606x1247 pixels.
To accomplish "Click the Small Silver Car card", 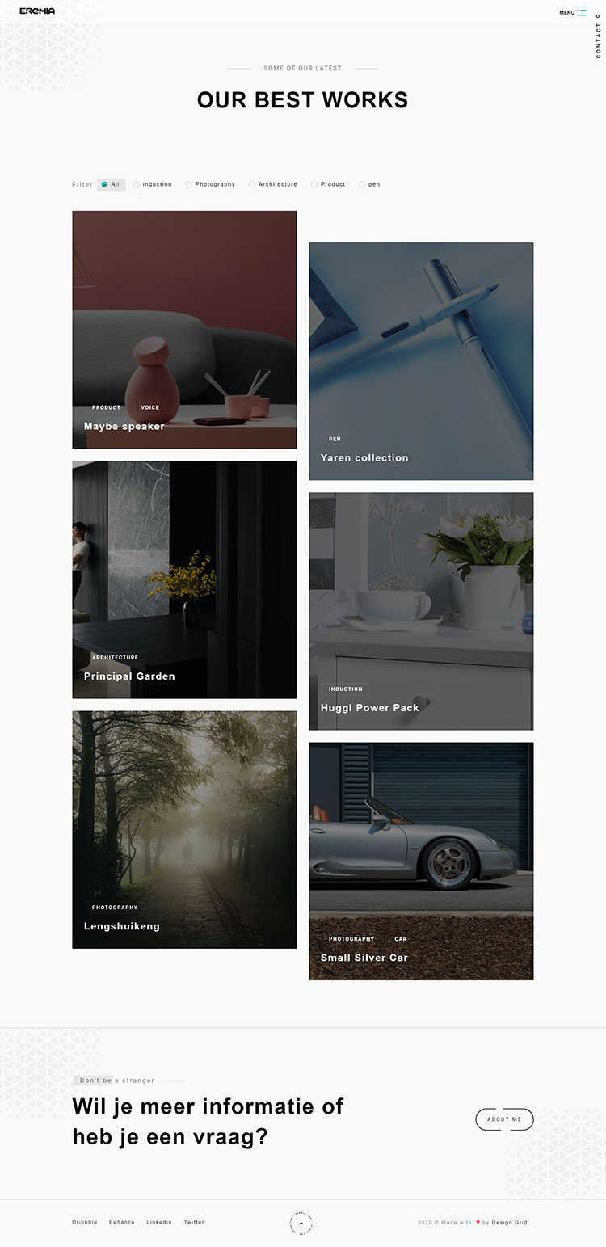I will [421, 862].
